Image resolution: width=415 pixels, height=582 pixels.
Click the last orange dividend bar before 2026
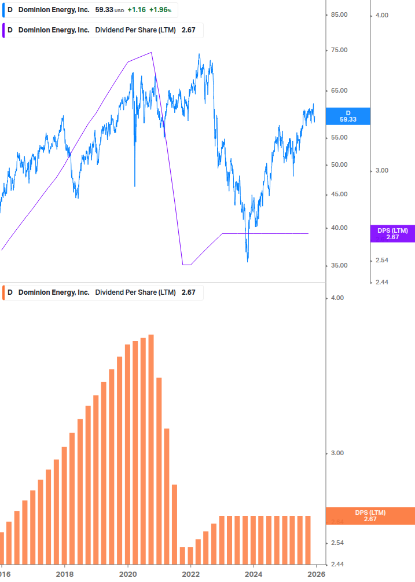pyautogui.click(x=308, y=540)
